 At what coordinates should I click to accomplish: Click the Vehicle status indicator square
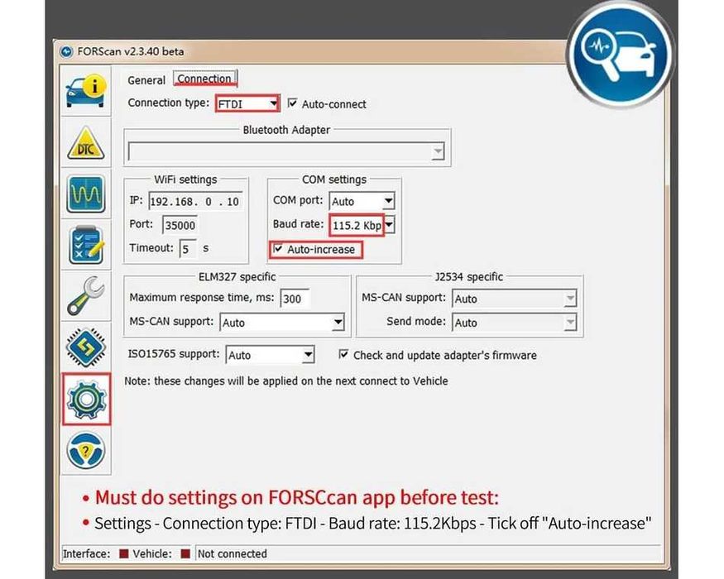[185, 553]
